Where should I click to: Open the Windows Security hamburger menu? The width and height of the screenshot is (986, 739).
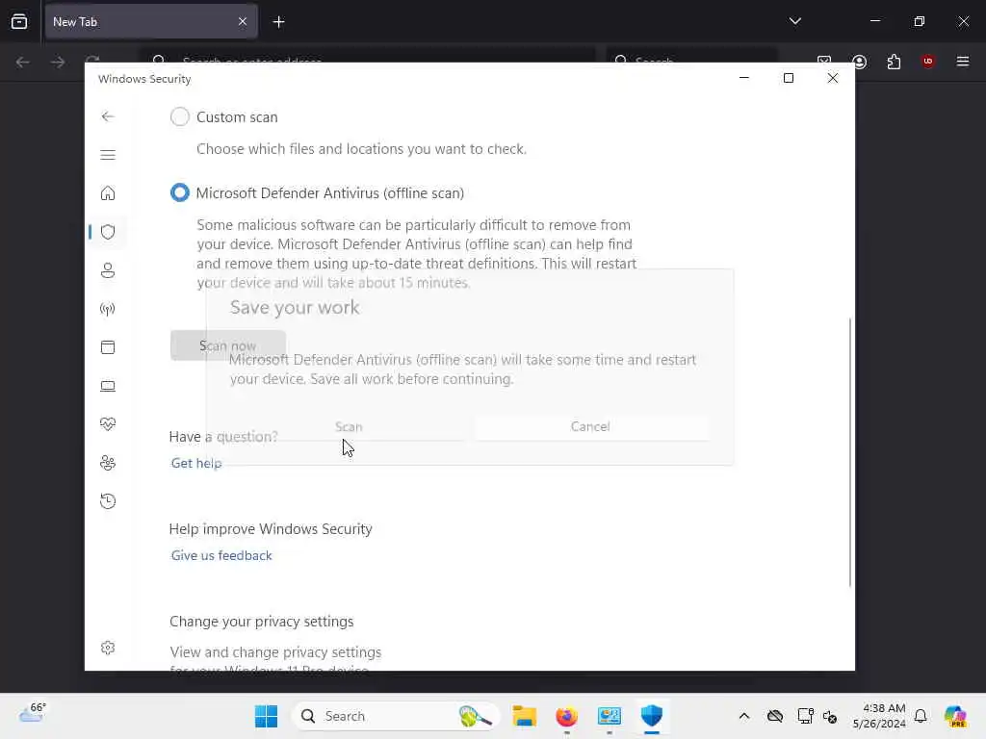(x=108, y=155)
